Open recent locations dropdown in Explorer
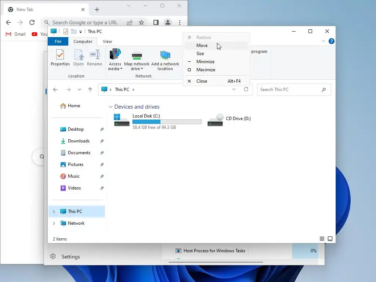The height and width of the screenshot is (282, 376). (79, 90)
